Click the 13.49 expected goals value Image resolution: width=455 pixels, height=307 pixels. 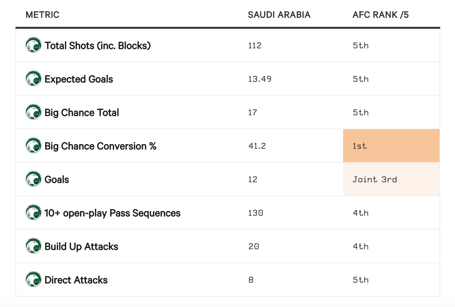(x=260, y=79)
